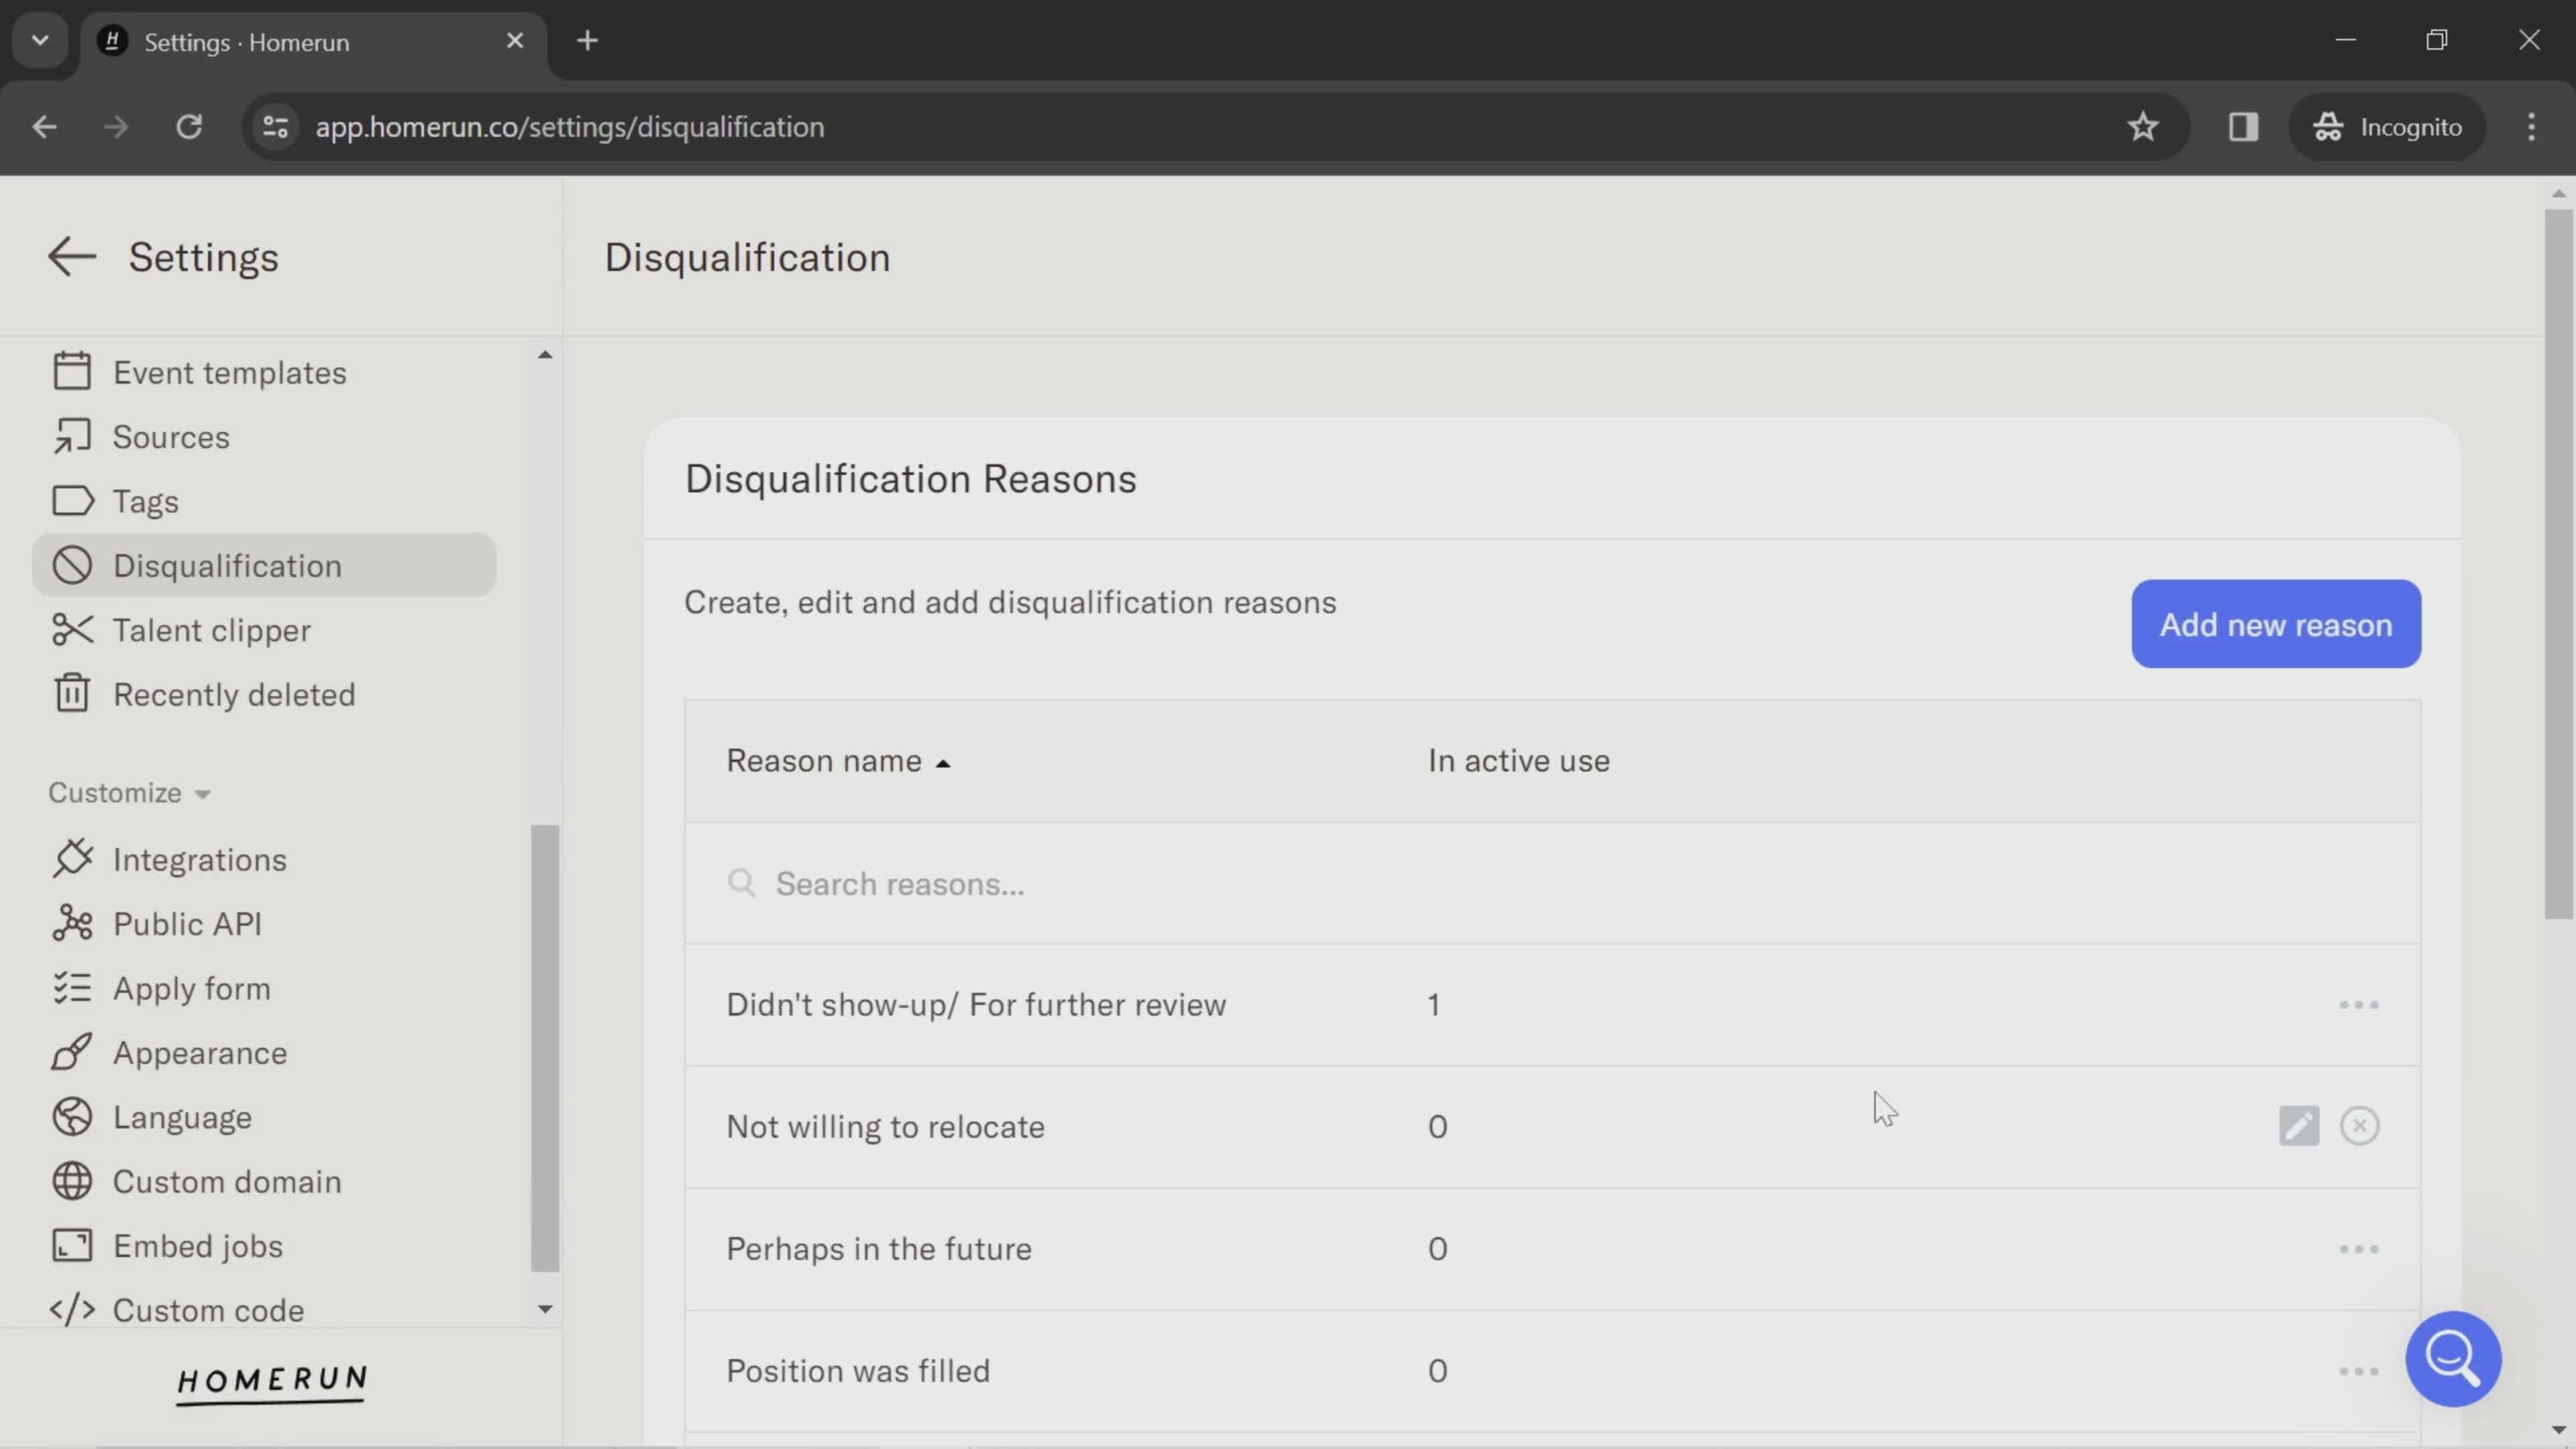This screenshot has width=2576, height=1449.
Task: Open Chrome's three-dot menu
Action: tap(2531, 127)
